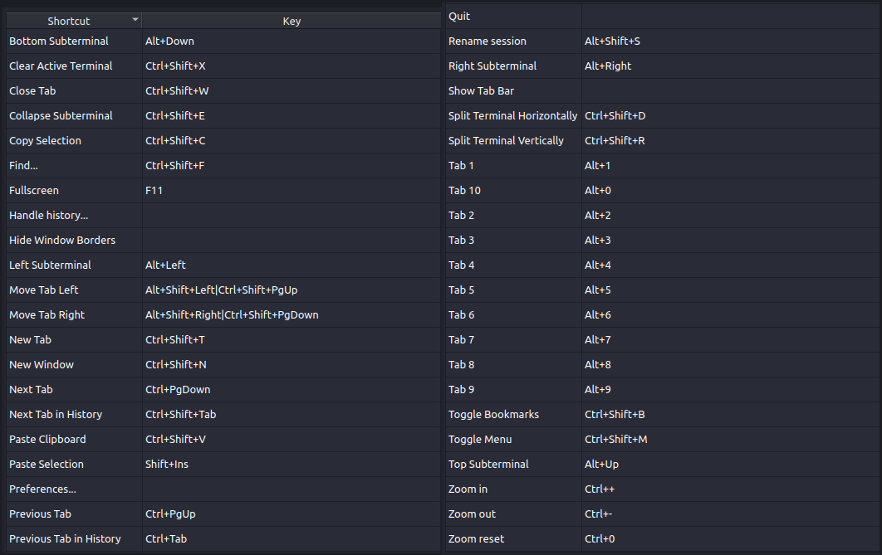Select the Toggle Bookmarks row
Viewport: 882px width, 555px height.
coord(662,415)
